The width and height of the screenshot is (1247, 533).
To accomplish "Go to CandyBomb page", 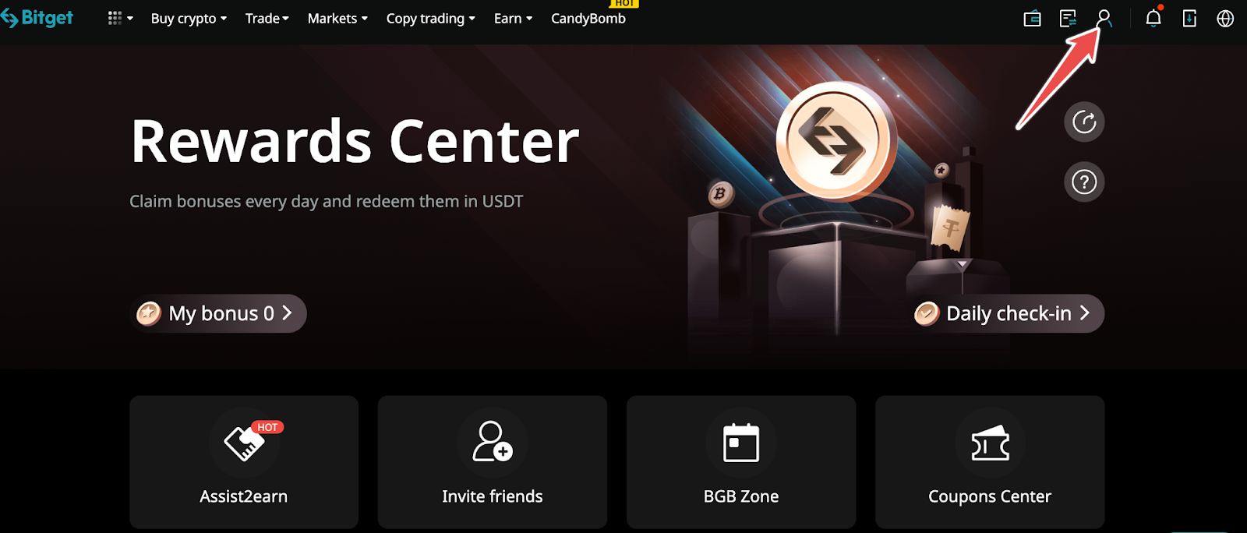I will coord(588,18).
